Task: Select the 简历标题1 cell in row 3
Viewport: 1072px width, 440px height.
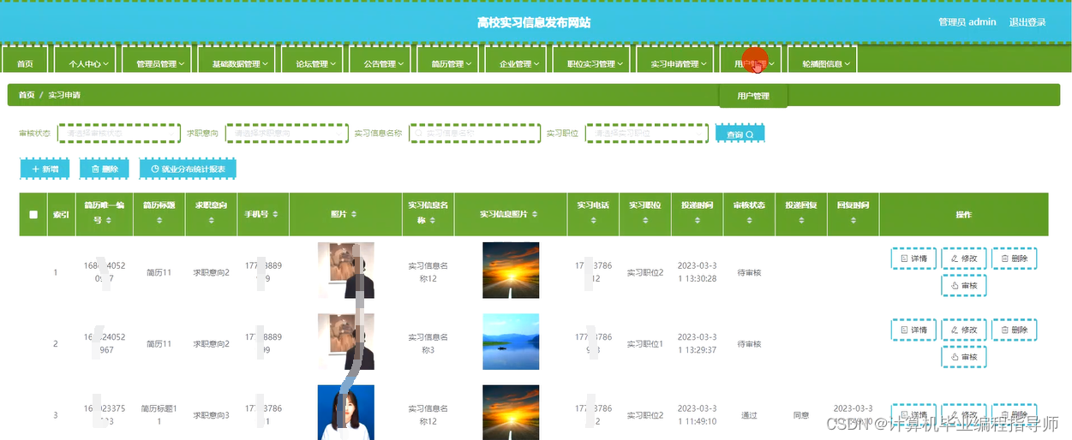Action: click(x=159, y=414)
